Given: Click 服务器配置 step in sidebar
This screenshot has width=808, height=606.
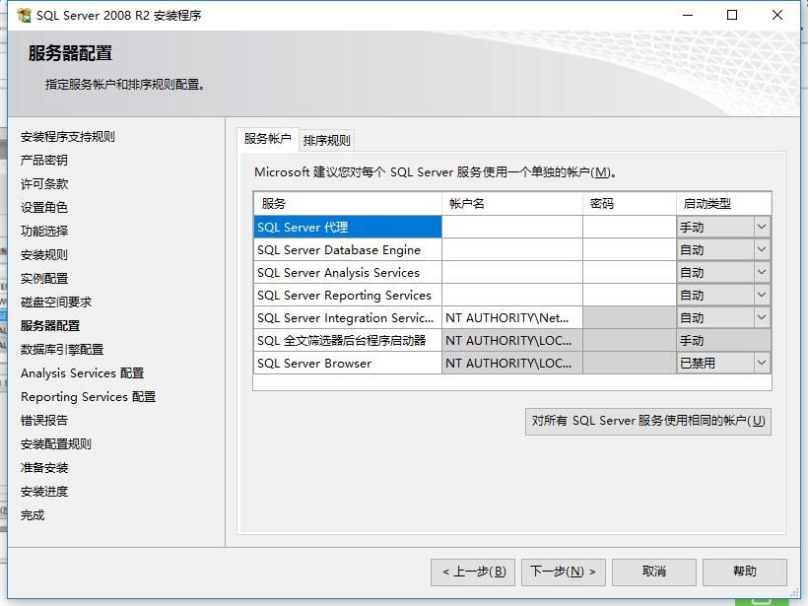Looking at the screenshot, I should coord(50,326).
